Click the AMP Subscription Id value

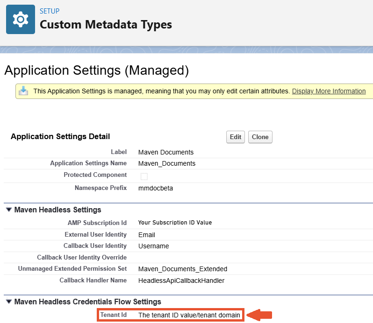click(x=175, y=223)
